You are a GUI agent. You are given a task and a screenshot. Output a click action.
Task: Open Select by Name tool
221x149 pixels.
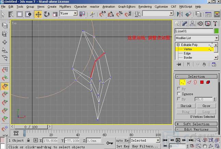11,14
